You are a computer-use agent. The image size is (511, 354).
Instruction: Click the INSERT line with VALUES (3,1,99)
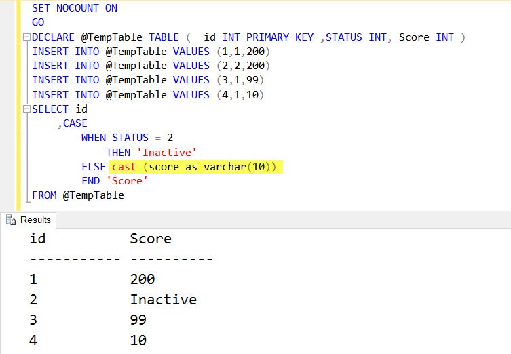[x=148, y=80]
